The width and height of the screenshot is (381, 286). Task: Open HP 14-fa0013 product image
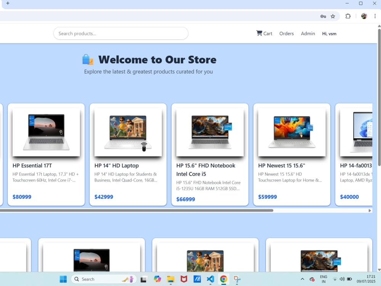(356, 132)
